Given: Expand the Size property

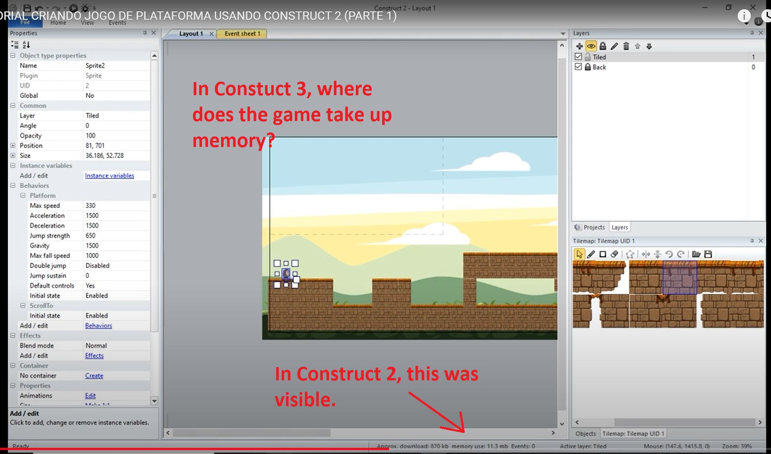Looking at the screenshot, I should click(x=13, y=155).
